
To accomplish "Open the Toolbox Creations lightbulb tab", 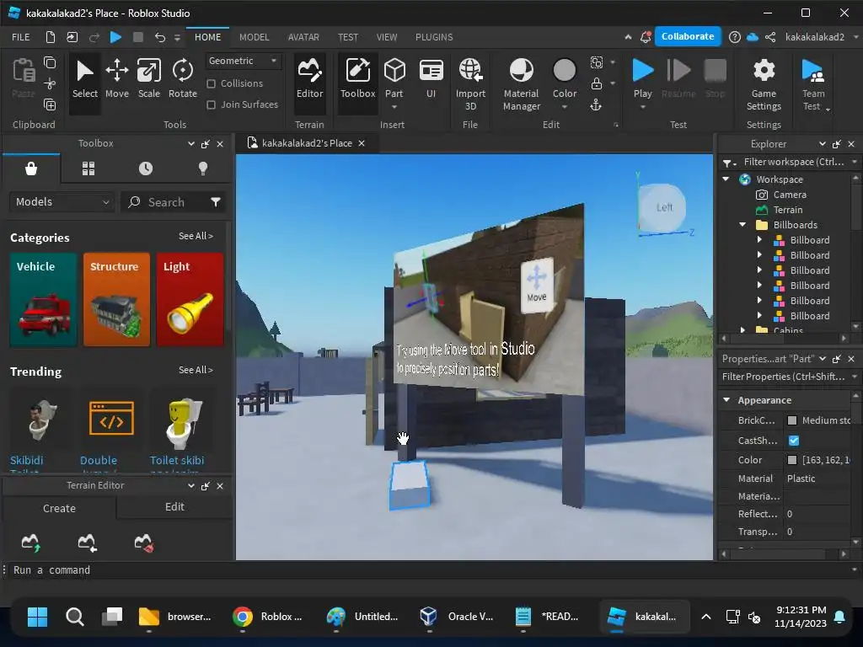I will tap(202, 168).
